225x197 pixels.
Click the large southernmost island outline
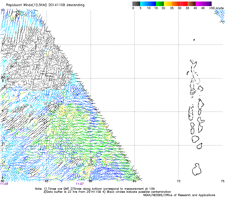coord(197,169)
